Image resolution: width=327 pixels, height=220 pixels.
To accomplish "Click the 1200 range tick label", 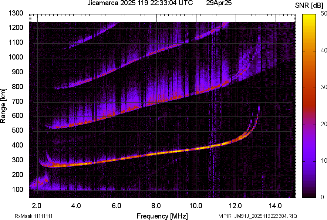I will tap(16, 27).
